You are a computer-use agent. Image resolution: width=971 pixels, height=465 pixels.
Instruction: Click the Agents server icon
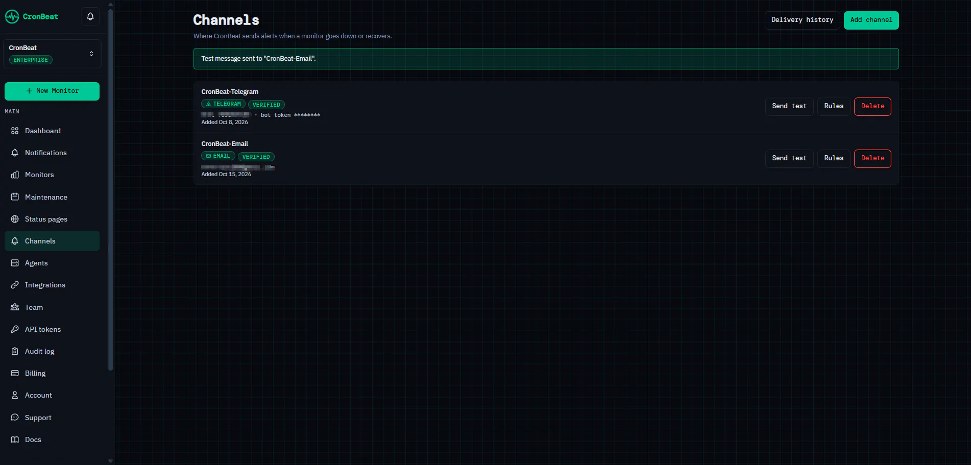[x=15, y=263]
